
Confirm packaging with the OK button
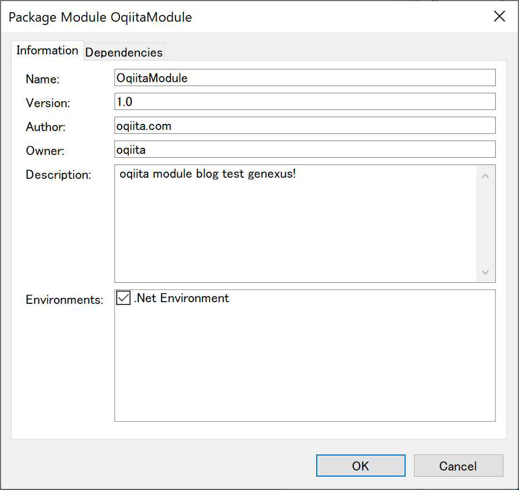point(361,466)
